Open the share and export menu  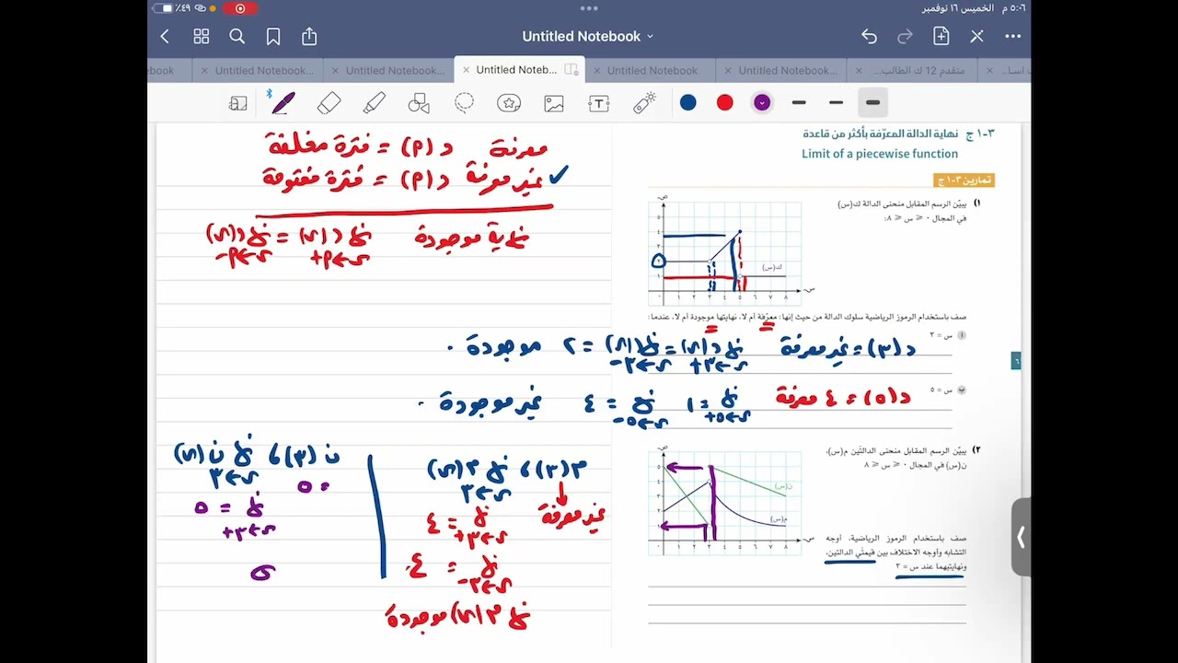pos(309,36)
